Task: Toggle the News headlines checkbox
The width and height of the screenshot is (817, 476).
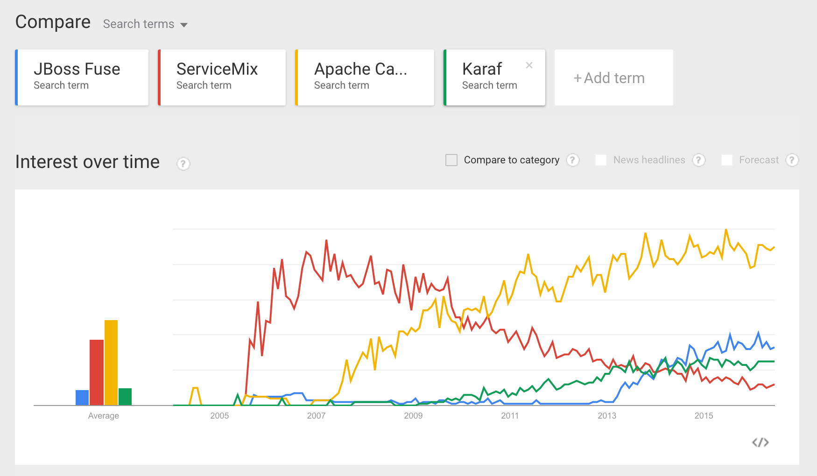Action: coord(601,160)
